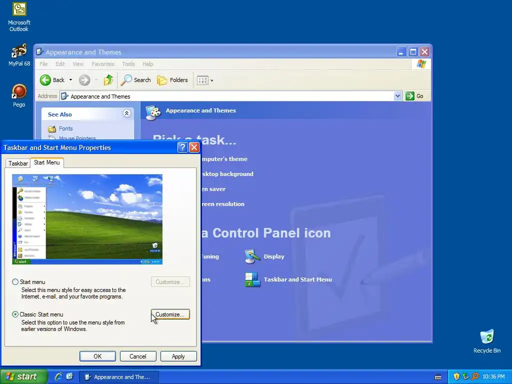The width and height of the screenshot is (512, 384).
Task: Open the Views toolbar button
Action: (202, 80)
